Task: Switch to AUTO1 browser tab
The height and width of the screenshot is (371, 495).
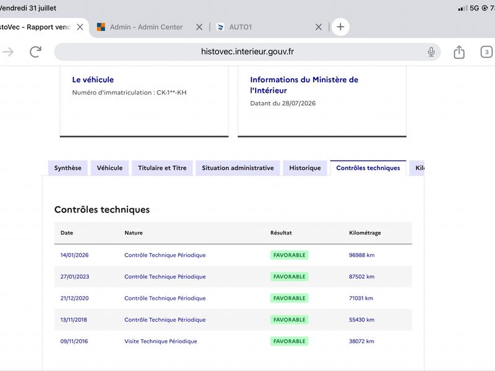Action: click(241, 27)
